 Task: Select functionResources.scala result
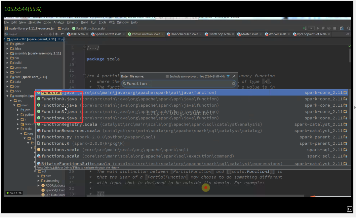click(x=192, y=131)
